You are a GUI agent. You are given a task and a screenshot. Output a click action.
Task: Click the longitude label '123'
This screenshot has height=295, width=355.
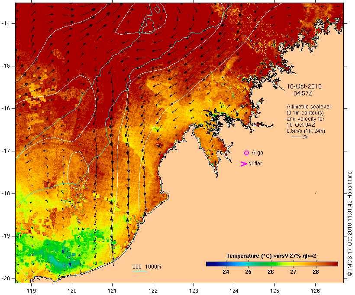[194, 291]
